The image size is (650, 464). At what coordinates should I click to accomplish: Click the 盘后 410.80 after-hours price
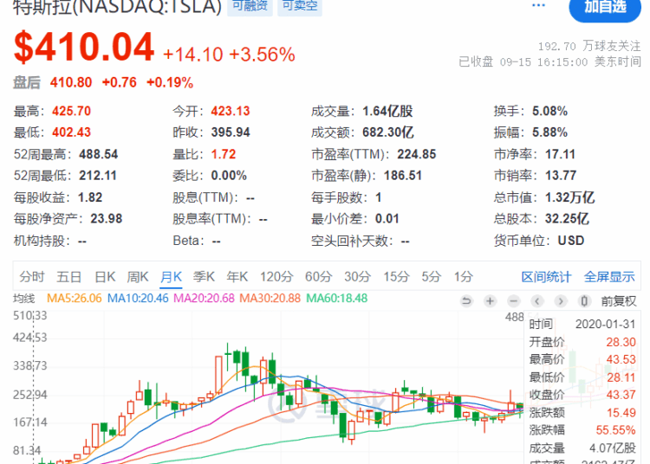[71, 82]
